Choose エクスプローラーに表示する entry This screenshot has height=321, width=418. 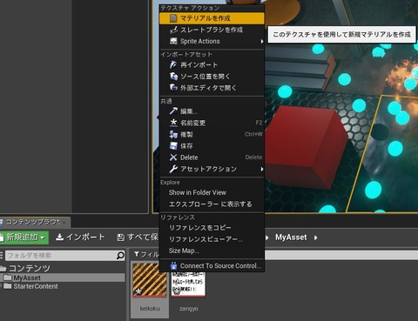tap(212, 204)
